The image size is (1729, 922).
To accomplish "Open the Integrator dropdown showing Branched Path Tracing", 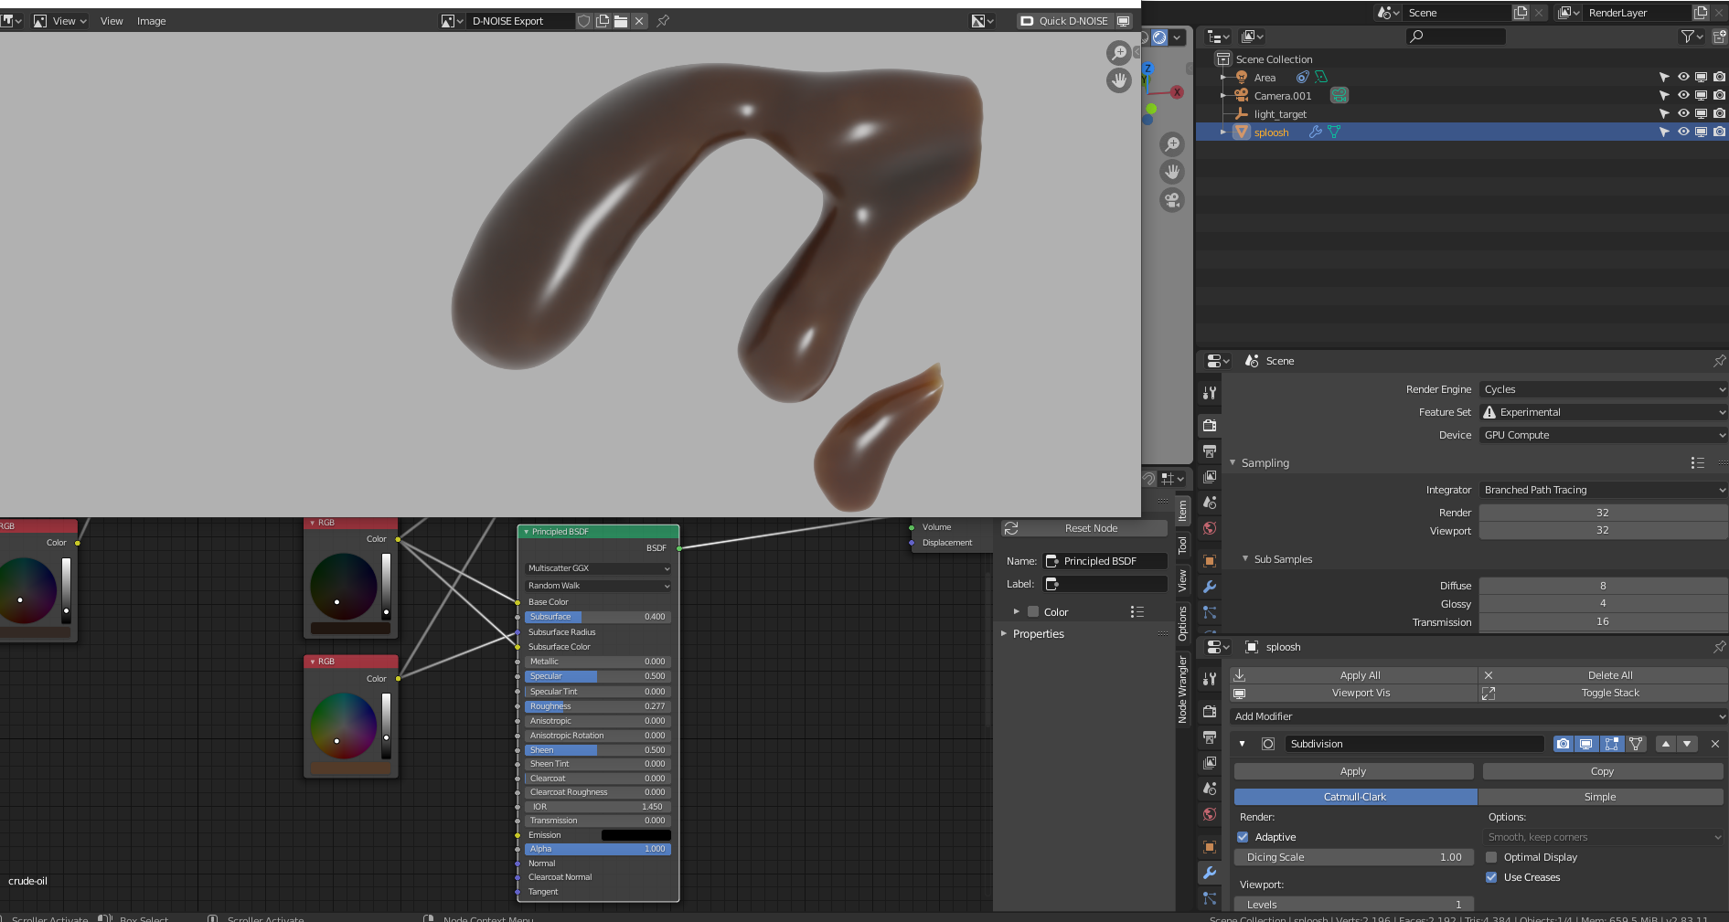I will (1603, 490).
